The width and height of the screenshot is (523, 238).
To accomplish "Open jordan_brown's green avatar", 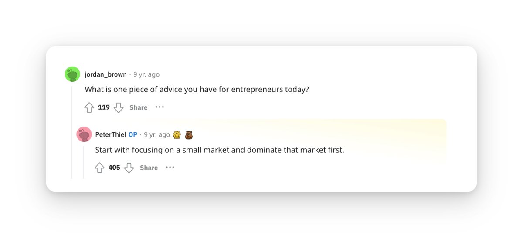I will (x=72, y=74).
